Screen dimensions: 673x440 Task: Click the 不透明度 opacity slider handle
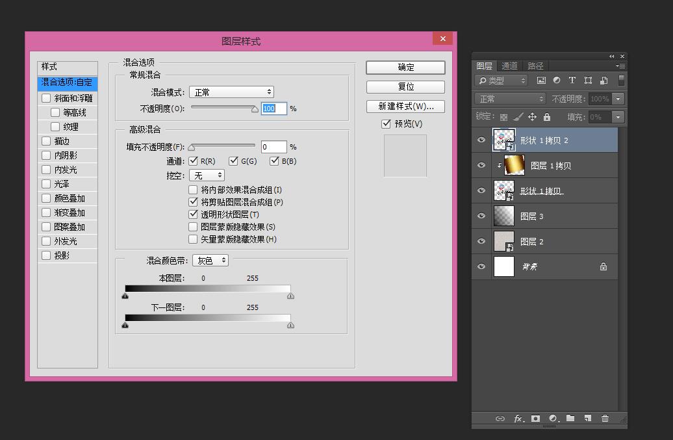click(x=255, y=109)
